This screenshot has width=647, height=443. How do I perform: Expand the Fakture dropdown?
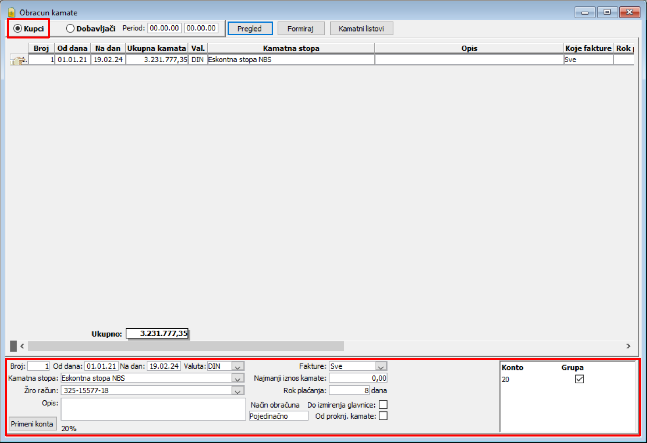[381, 366]
